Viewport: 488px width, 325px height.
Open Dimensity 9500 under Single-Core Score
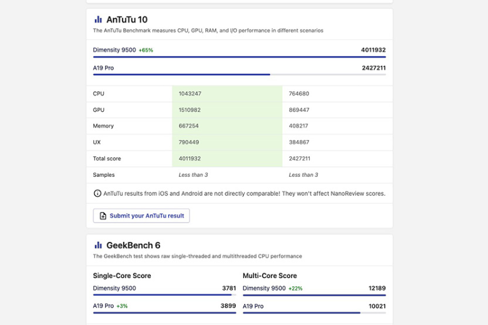click(x=114, y=288)
